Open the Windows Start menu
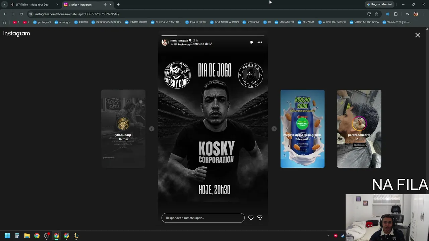Viewport: 429px width, 241px height. click(7, 236)
